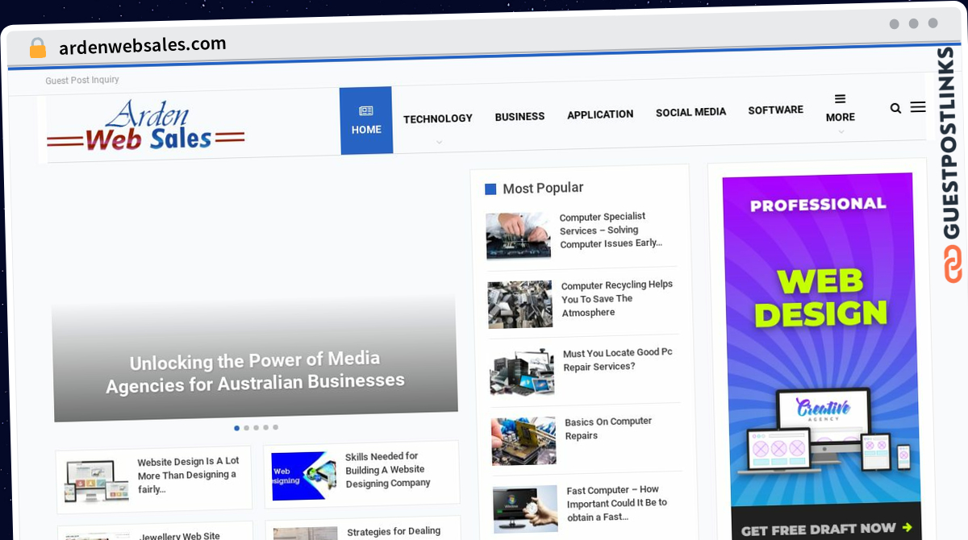
Task: Open the Software menu item
Action: [x=775, y=110]
